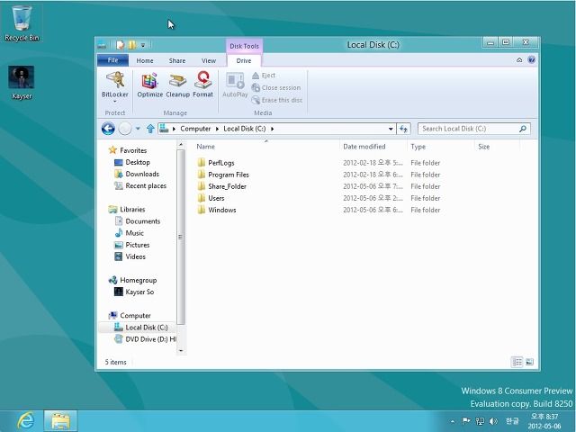576x432 pixels.
Task: Open the address bar history dropdown
Action: tap(391, 129)
